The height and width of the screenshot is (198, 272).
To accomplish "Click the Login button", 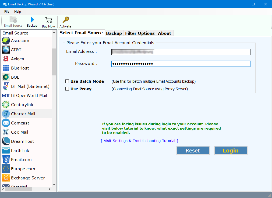I will pos(231,151).
